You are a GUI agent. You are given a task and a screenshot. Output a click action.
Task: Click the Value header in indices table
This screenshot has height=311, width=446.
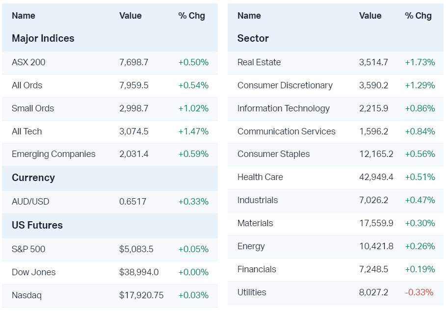pyautogui.click(x=130, y=16)
